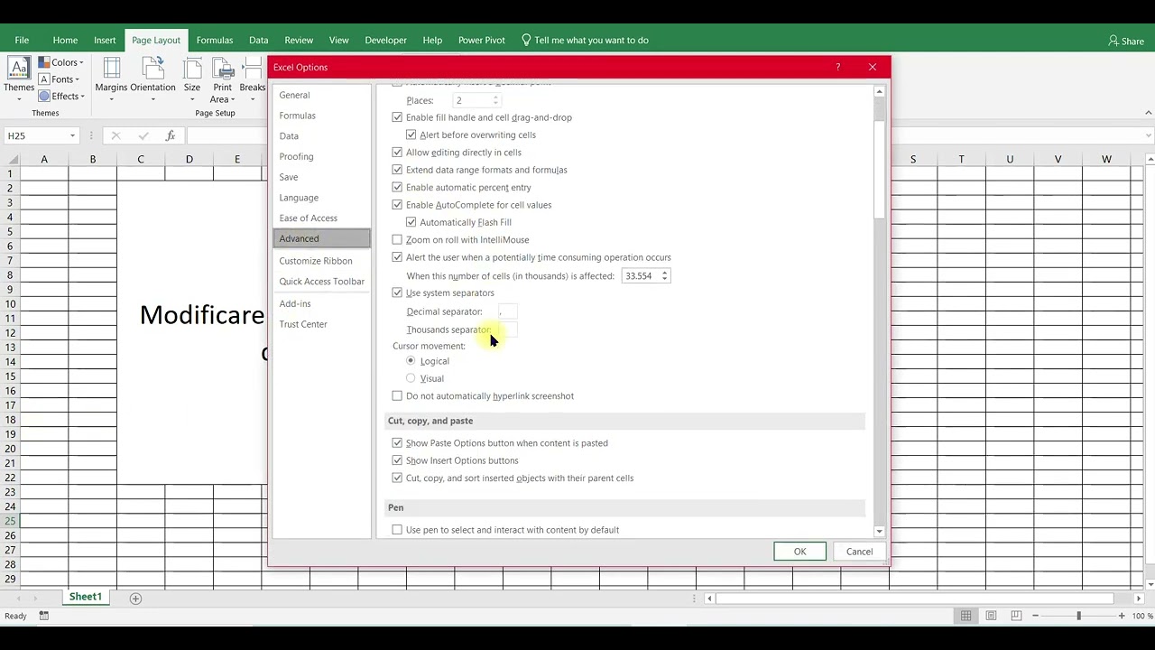Screen dimensions: 1155x650
Task: Toggle Allow editing directly in cells
Action: click(397, 153)
